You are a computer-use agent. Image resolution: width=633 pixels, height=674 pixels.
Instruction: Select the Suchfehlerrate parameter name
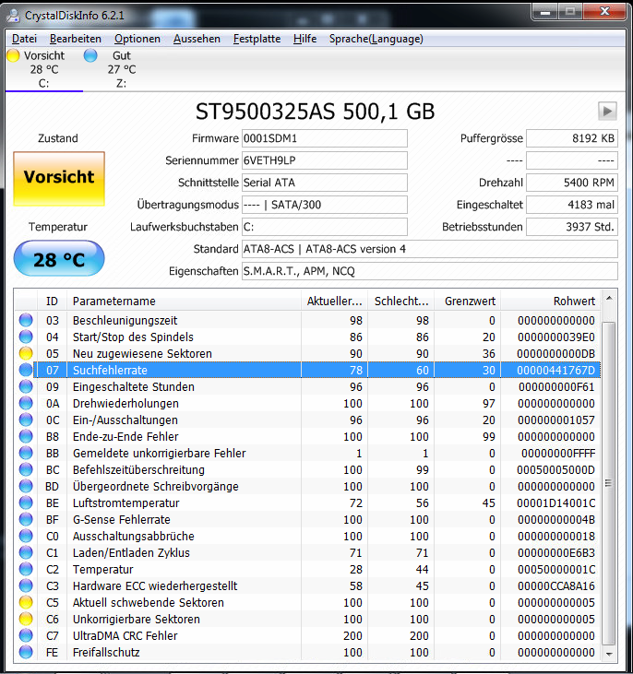pyautogui.click(x=110, y=370)
